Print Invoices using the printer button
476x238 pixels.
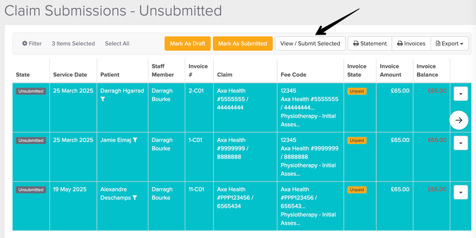click(x=411, y=44)
